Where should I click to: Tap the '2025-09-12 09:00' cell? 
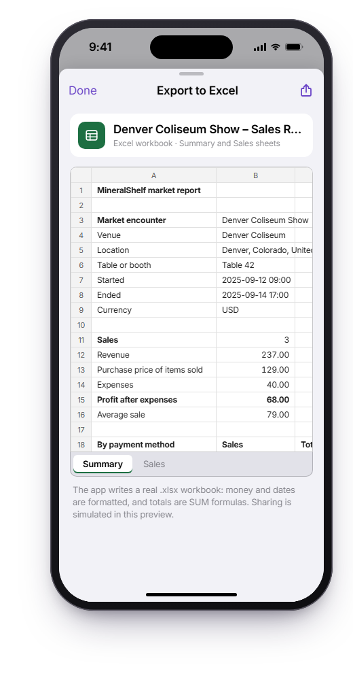click(255, 280)
